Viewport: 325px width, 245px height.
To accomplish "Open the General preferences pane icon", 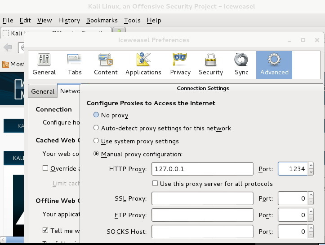I will pyautogui.click(x=44, y=60).
